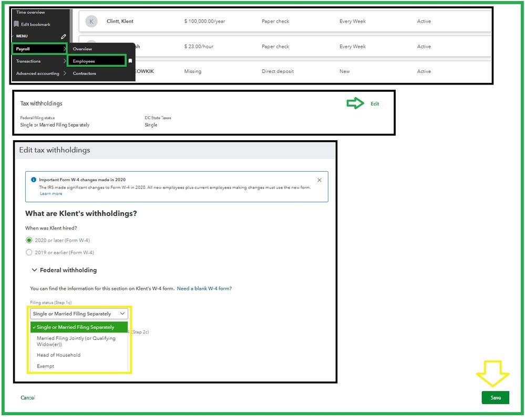Open Time overview in sidebar
The image size is (525, 417).
[x=30, y=13]
